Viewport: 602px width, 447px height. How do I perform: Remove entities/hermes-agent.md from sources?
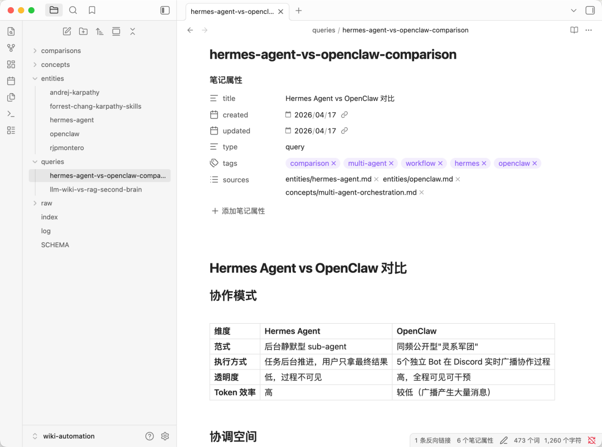pyautogui.click(x=376, y=179)
